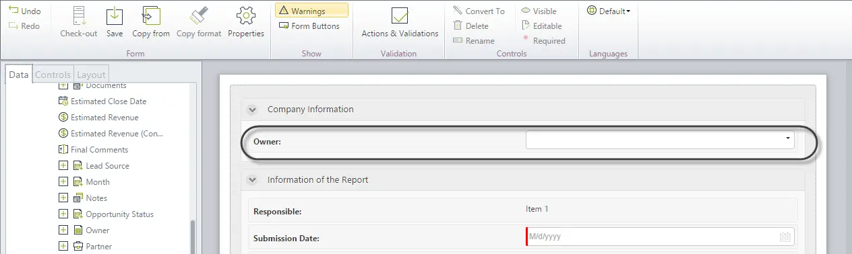Toggle the Required property

click(x=544, y=41)
